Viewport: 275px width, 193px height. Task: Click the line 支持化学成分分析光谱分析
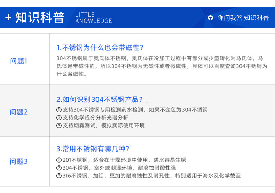[x=95, y=117]
